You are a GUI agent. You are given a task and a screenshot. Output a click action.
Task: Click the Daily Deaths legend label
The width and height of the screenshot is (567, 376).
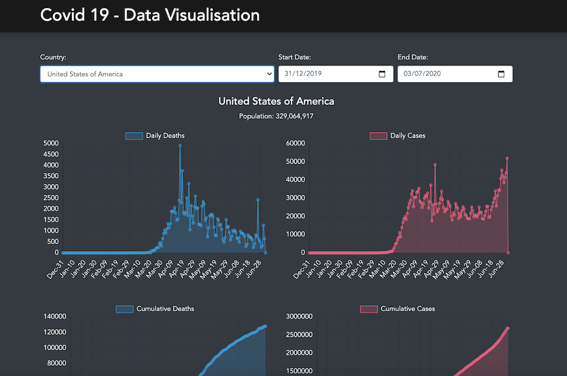pos(165,136)
